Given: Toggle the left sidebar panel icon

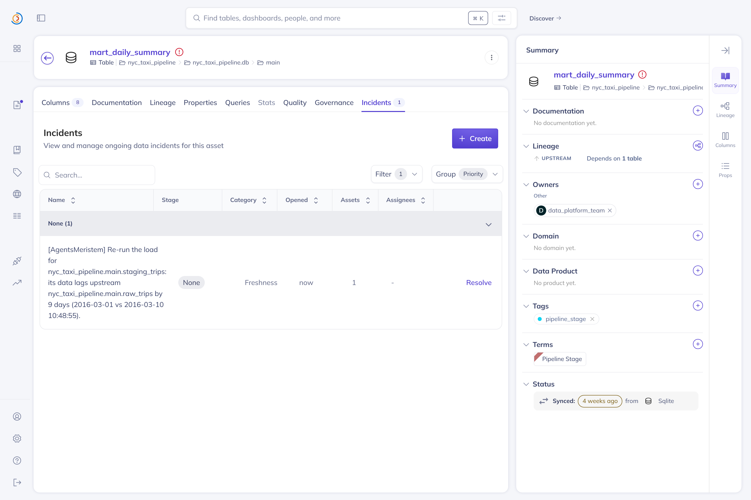Looking at the screenshot, I should tap(41, 18).
